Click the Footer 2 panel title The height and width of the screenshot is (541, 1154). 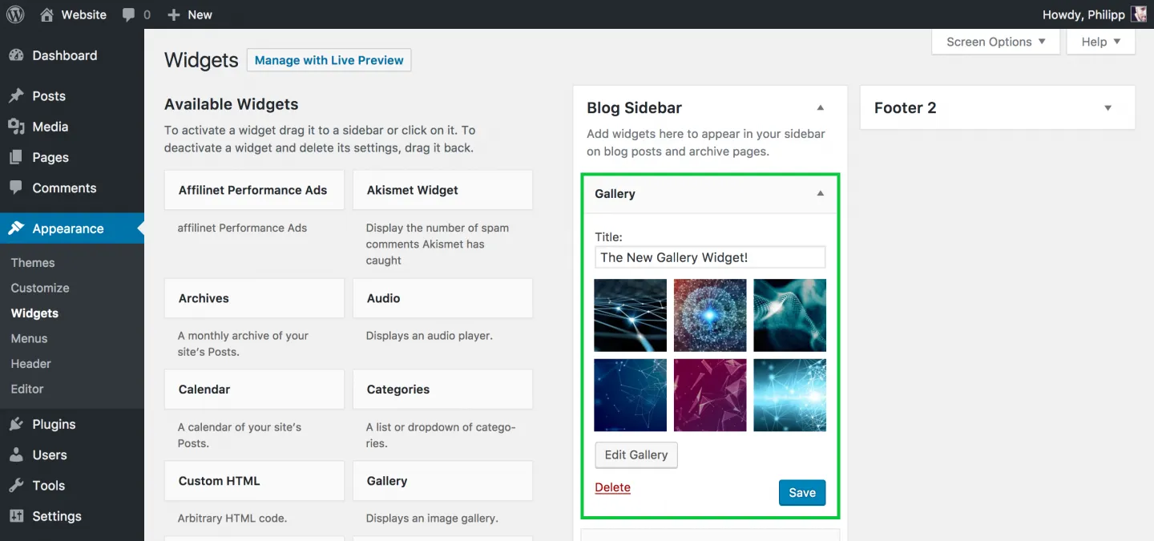tap(905, 108)
